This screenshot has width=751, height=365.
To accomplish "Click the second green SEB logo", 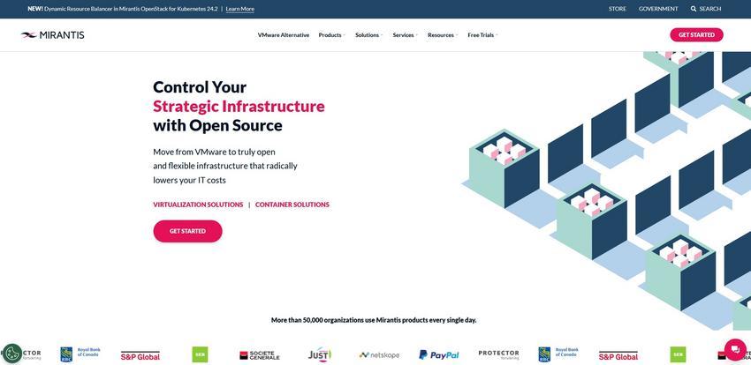I will click(x=678, y=354).
